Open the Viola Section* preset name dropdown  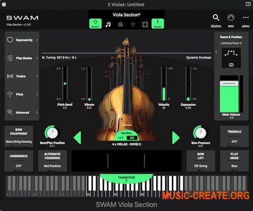coord(126,15)
